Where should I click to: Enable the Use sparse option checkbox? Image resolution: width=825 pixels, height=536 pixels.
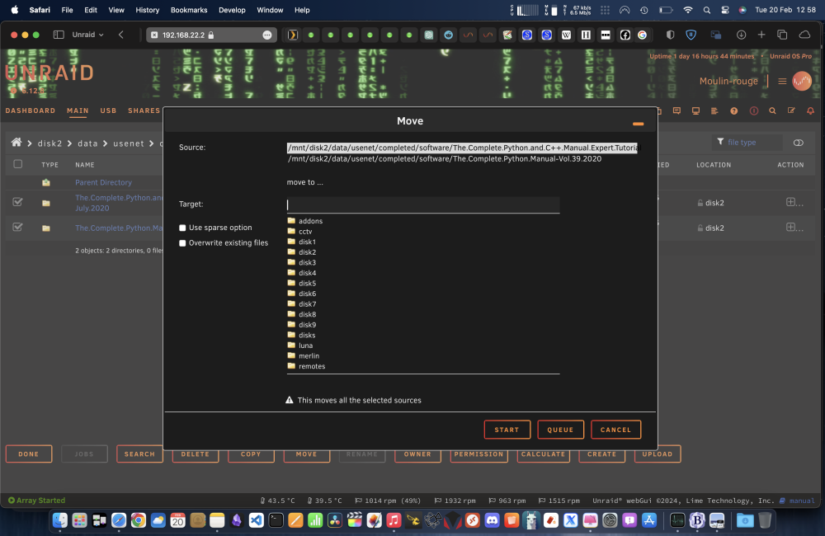click(x=182, y=228)
